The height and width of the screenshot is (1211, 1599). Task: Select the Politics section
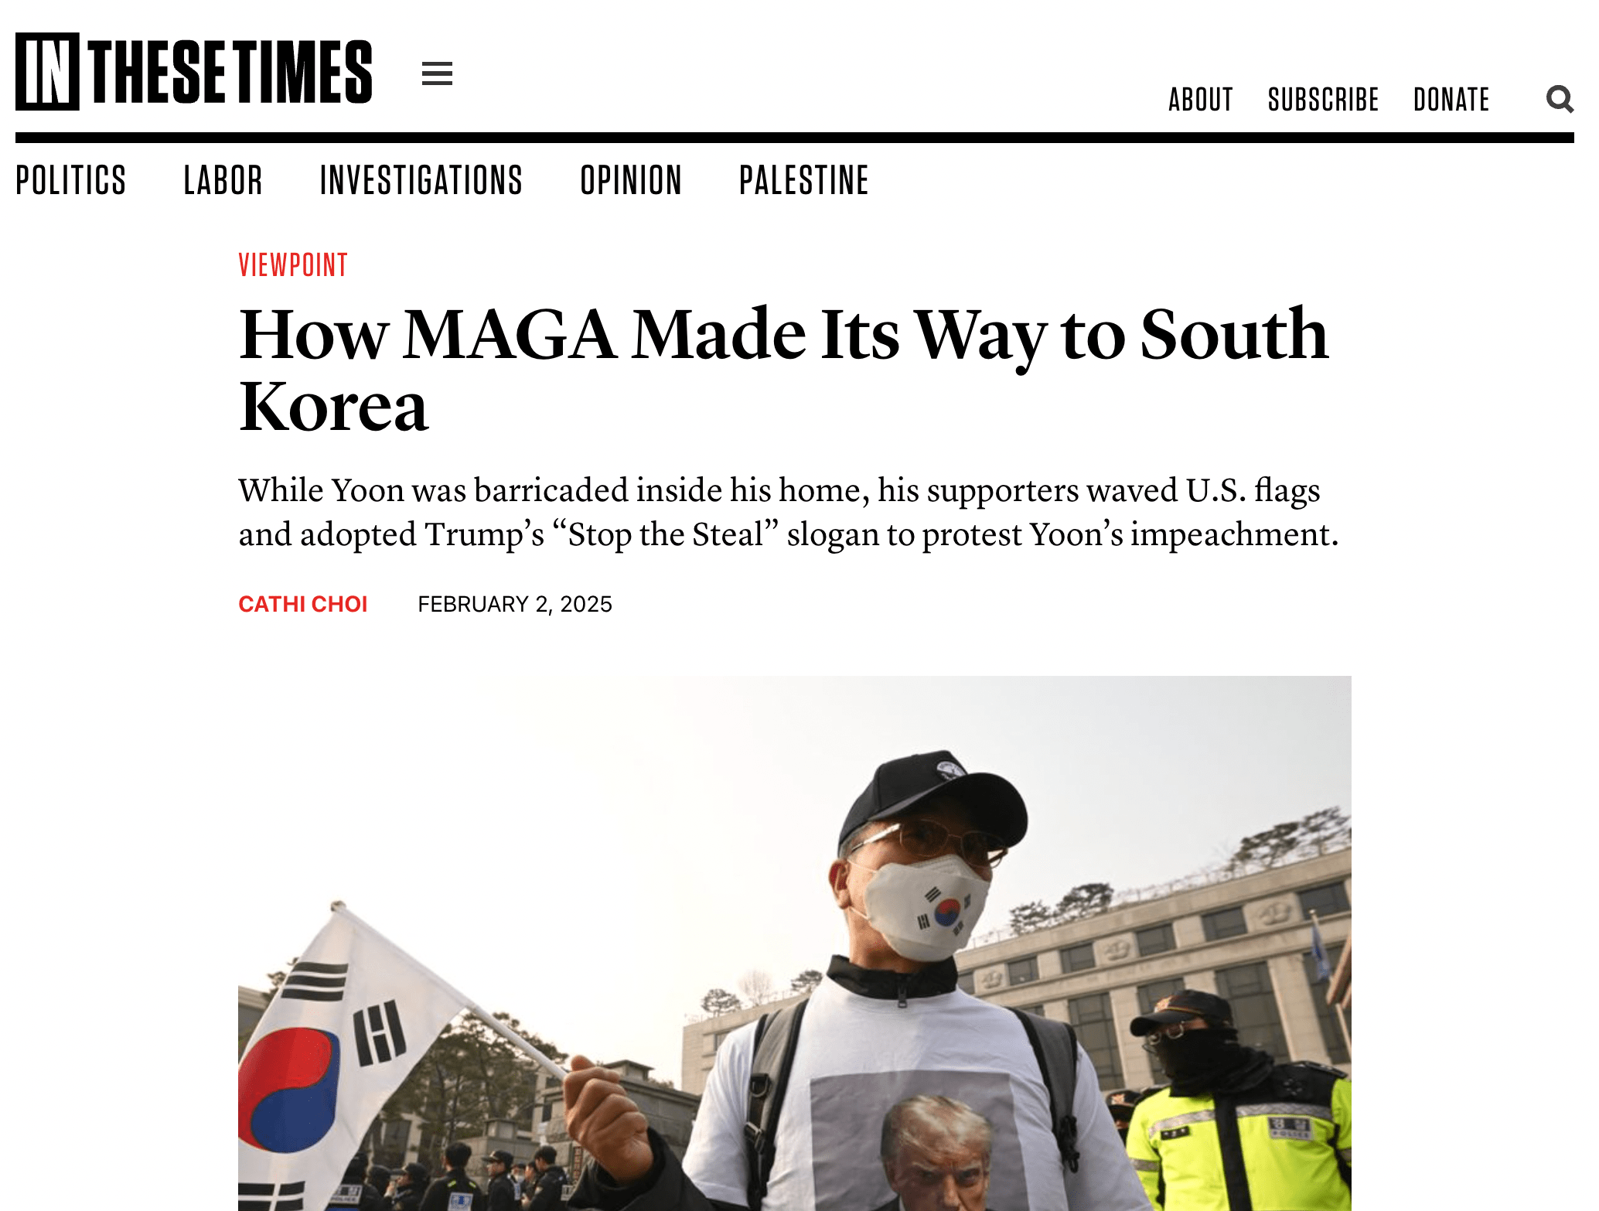click(70, 180)
